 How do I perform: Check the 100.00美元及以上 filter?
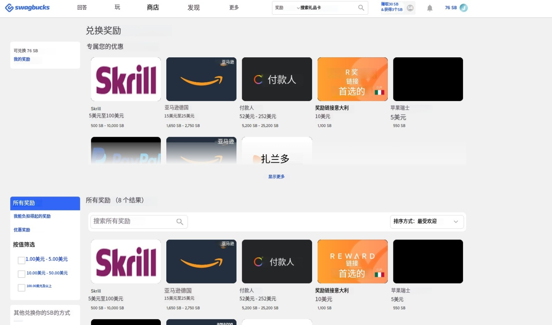pos(22,288)
